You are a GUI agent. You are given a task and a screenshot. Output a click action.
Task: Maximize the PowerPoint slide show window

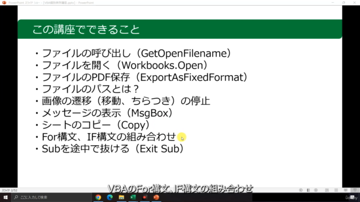344,2
